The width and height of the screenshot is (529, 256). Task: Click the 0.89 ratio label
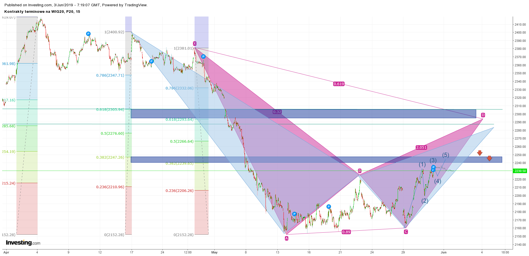point(346,232)
